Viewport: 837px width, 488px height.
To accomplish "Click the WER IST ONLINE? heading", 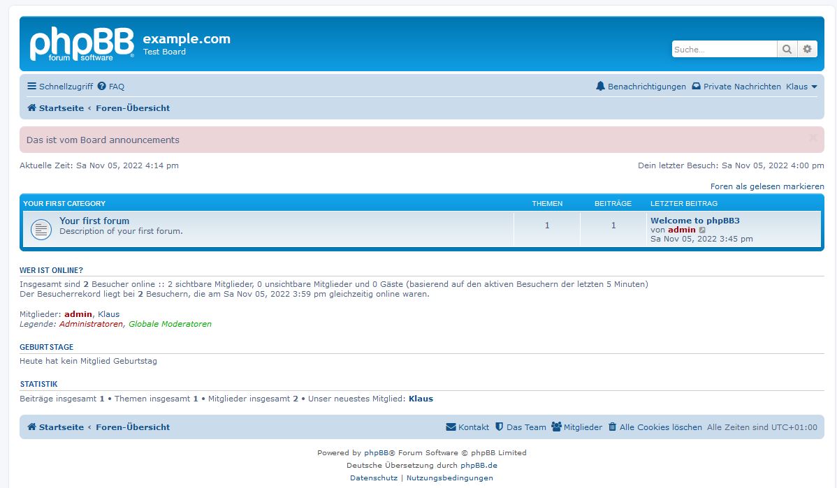I will coord(51,270).
